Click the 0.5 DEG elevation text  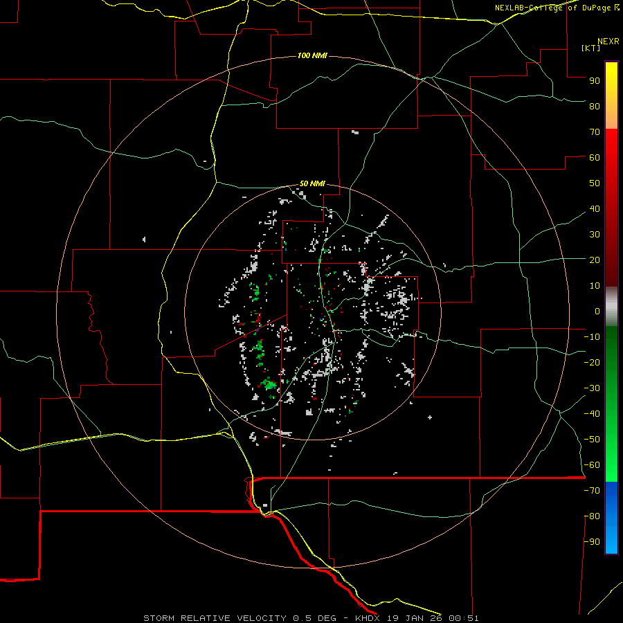click(315, 618)
